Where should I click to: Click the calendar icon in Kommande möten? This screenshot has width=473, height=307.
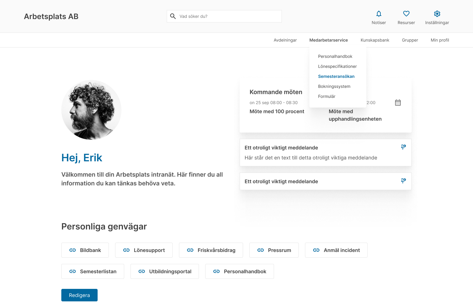click(x=398, y=103)
